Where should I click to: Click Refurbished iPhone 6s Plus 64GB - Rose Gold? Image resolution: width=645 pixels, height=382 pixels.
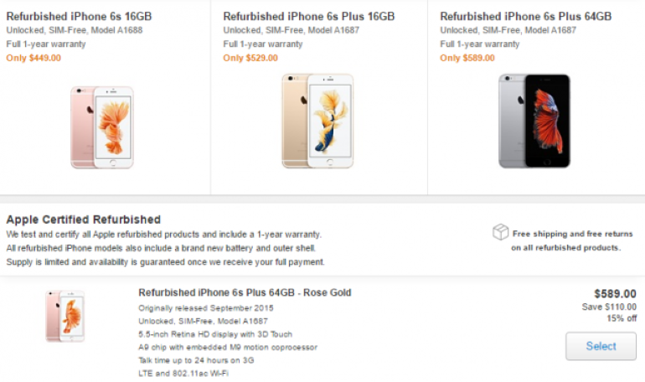(x=245, y=293)
